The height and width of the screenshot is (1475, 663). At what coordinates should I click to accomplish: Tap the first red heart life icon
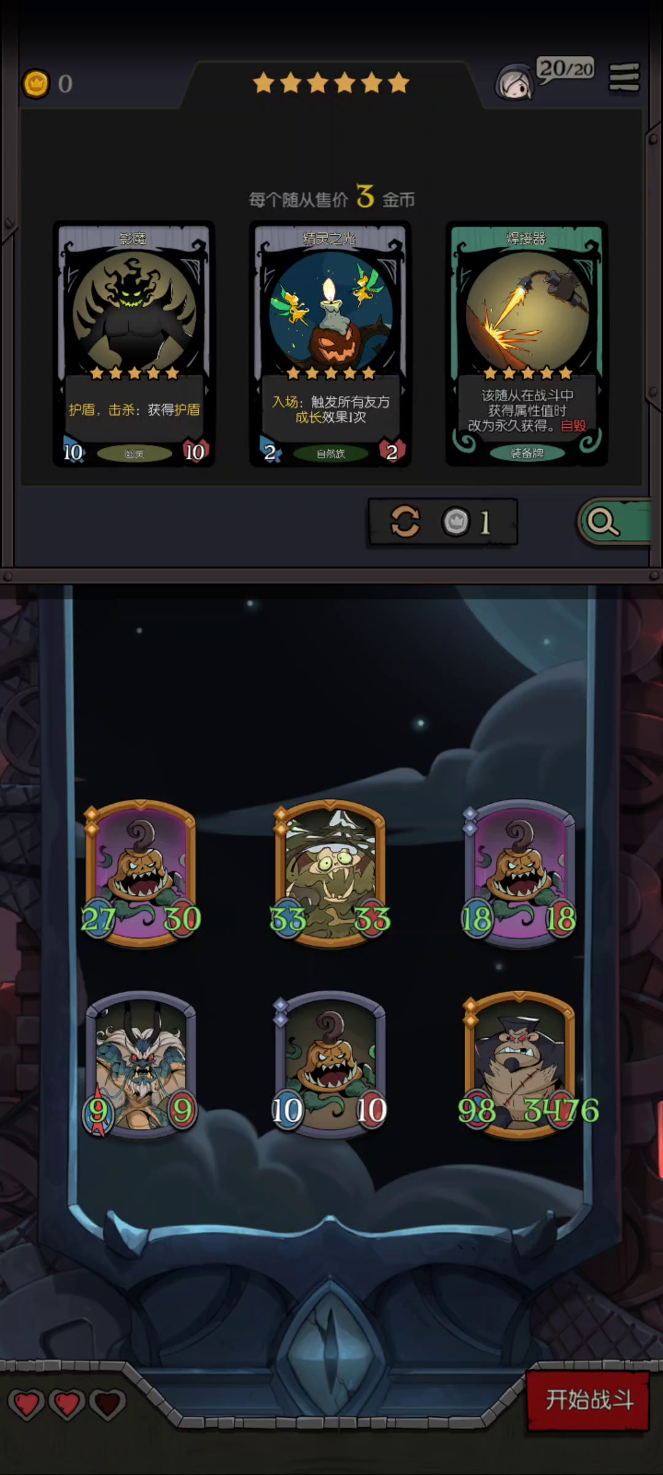[26, 1404]
